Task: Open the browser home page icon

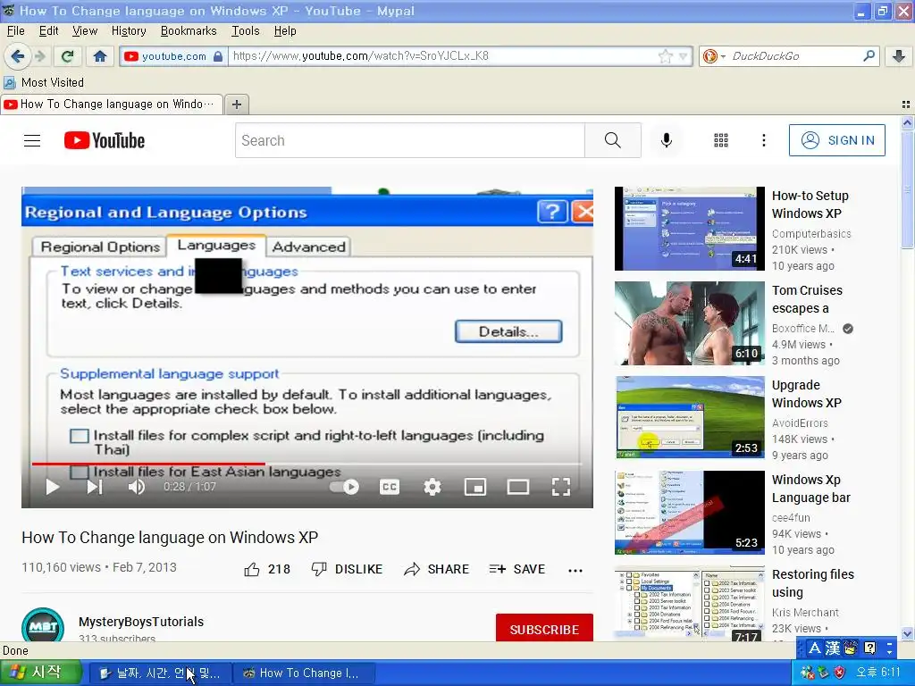Action: coord(100,56)
